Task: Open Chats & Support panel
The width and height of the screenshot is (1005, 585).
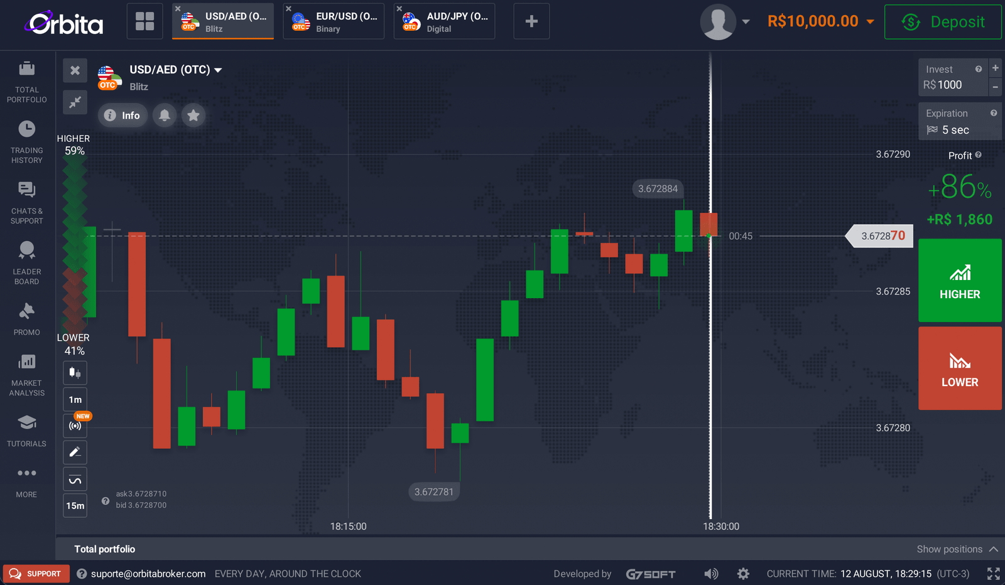Action: pyautogui.click(x=27, y=203)
